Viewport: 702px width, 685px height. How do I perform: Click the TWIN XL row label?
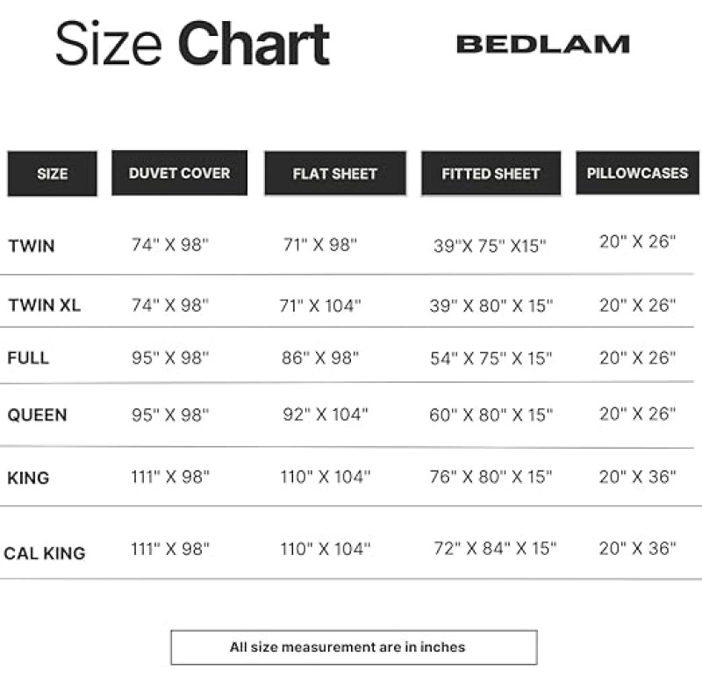(45, 305)
